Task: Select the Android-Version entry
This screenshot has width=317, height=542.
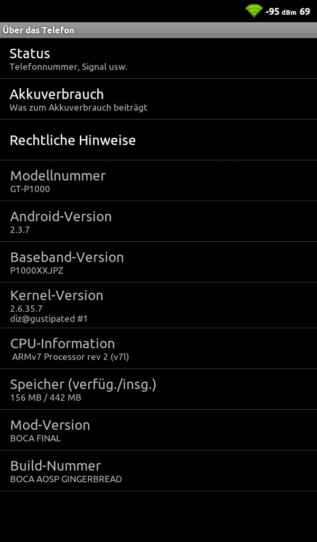Action: coord(158,222)
